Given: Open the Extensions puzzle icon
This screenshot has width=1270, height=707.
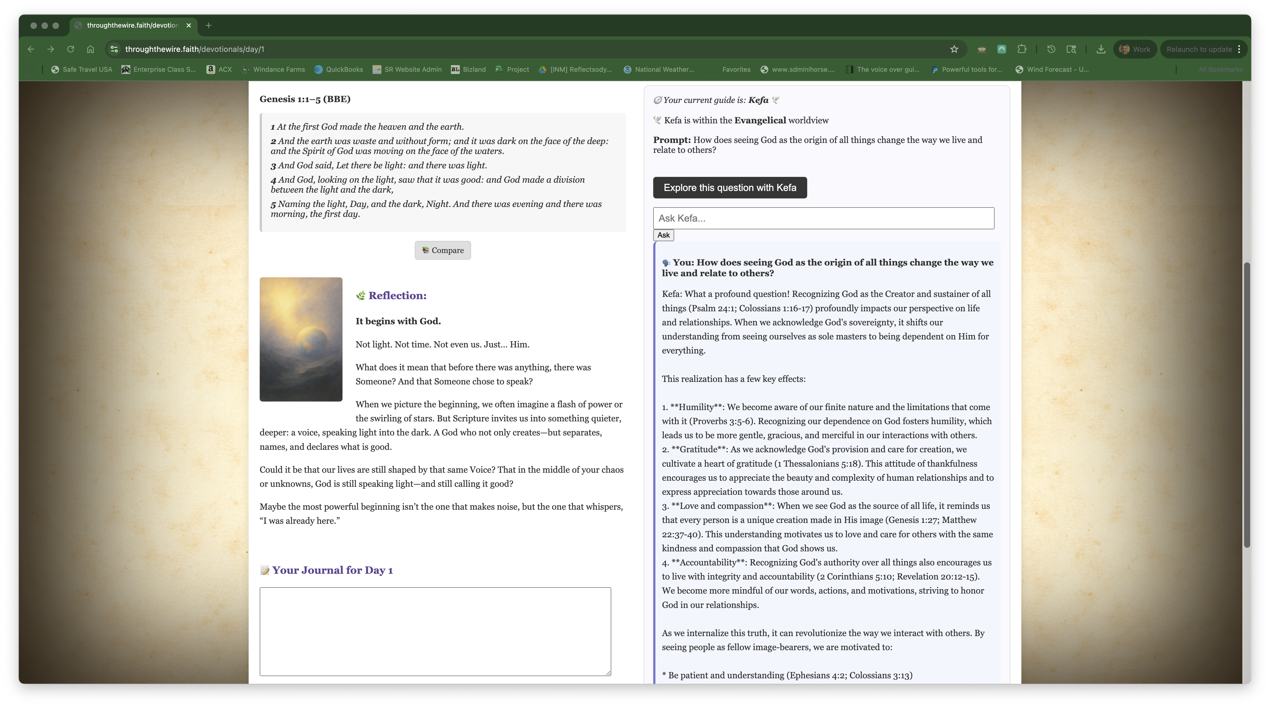Looking at the screenshot, I should (x=1022, y=49).
